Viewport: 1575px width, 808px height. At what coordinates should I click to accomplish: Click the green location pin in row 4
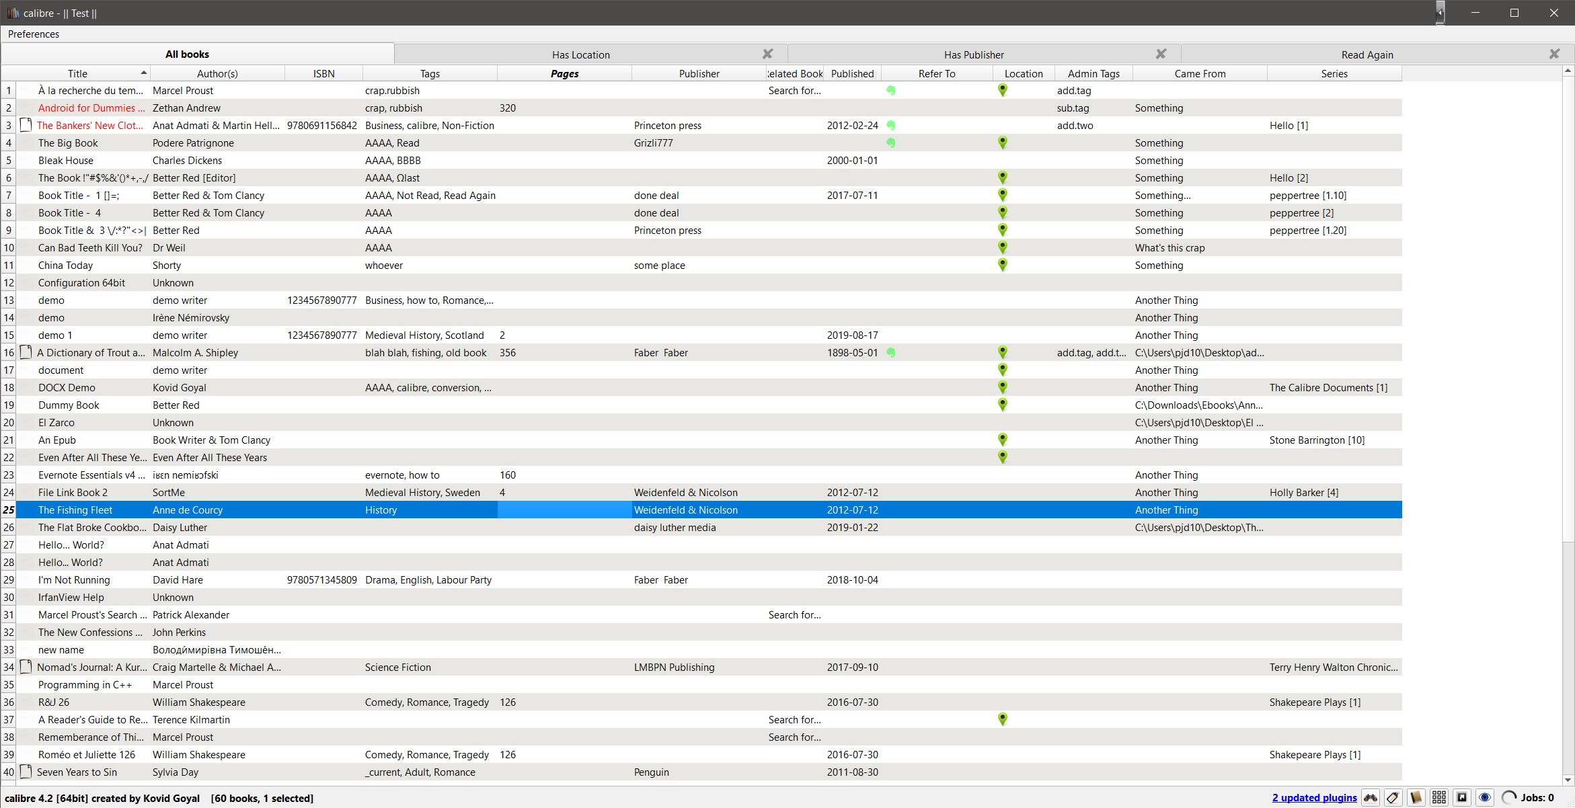1002,143
